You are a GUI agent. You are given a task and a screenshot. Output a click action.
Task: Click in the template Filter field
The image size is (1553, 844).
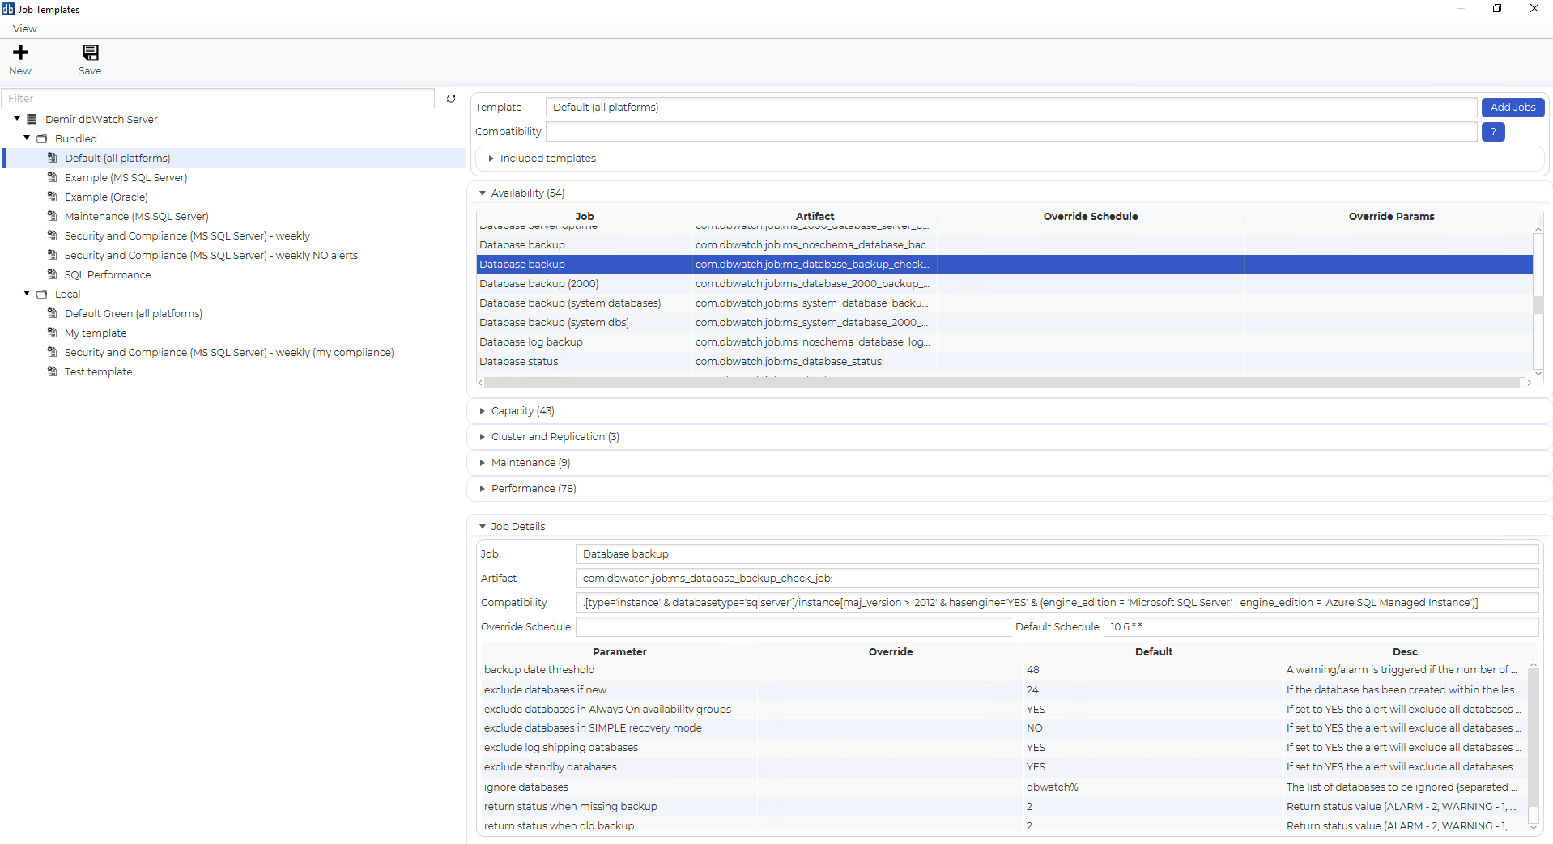pyautogui.click(x=217, y=99)
